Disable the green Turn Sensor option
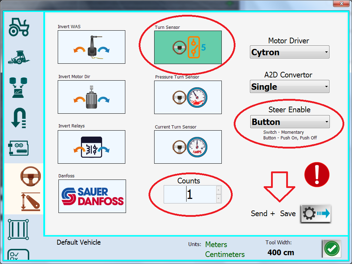Viewport: 352px width, 264px height. (x=188, y=47)
